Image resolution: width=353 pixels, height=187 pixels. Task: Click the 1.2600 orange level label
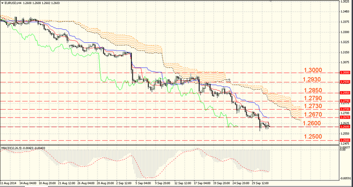click(x=312, y=123)
